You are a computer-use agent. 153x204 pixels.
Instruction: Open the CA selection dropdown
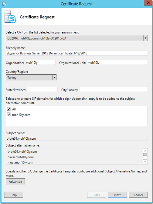(x=77, y=38)
